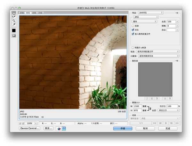Select the Slice Select tool
192x146 pixels.
pos(14,17)
